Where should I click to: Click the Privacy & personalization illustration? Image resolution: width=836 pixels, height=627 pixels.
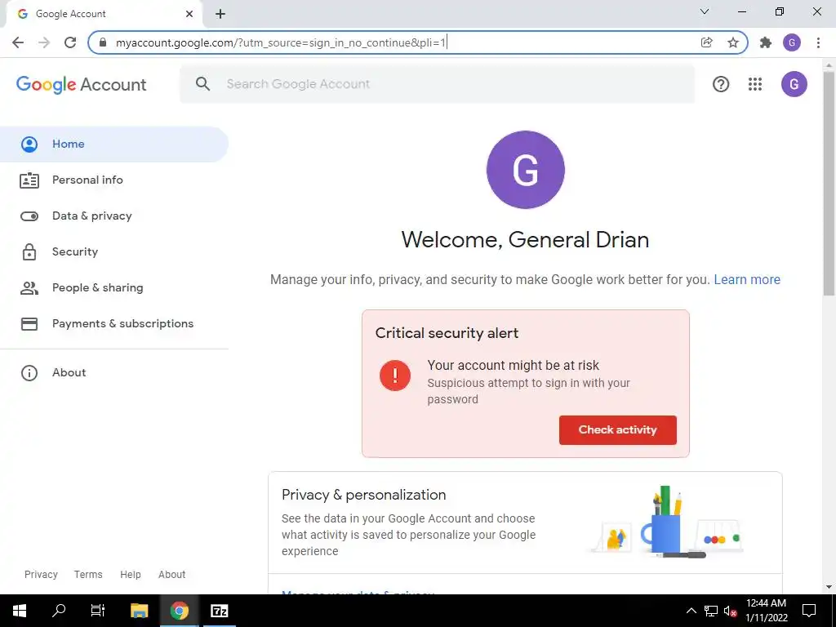coord(666,522)
